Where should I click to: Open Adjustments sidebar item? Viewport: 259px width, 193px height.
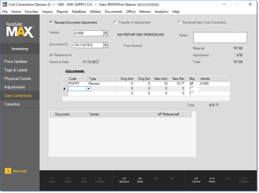[x=20, y=87]
